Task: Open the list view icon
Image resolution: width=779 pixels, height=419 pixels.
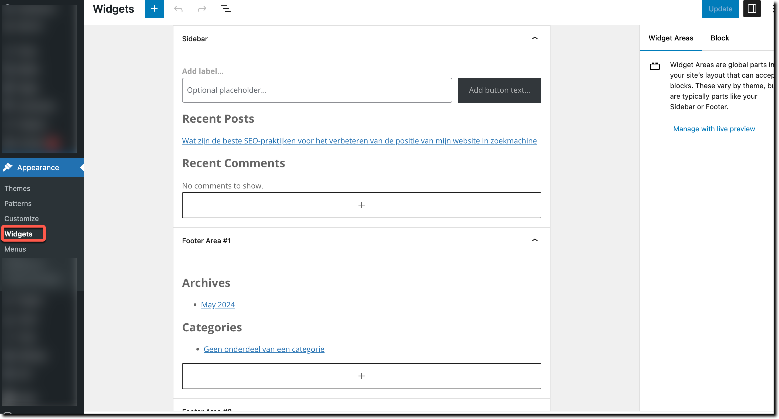Action: tap(225, 9)
